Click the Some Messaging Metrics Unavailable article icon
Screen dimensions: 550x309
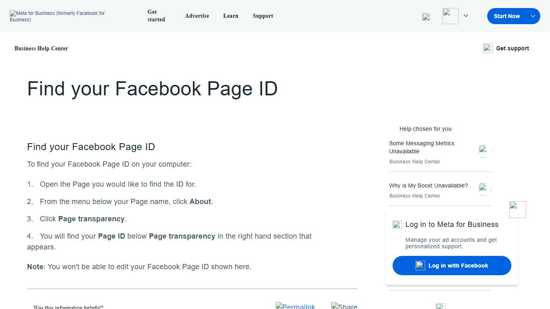(x=484, y=150)
